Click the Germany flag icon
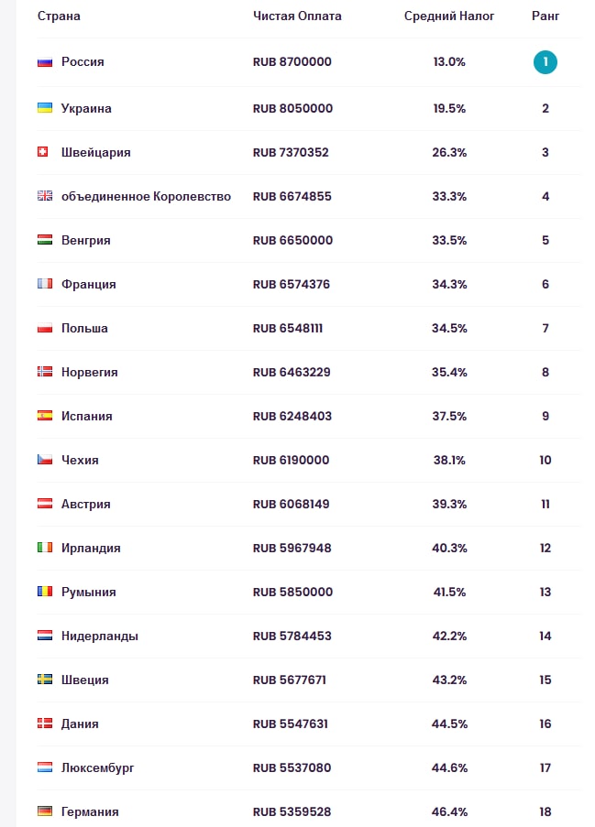 click(45, 811)
